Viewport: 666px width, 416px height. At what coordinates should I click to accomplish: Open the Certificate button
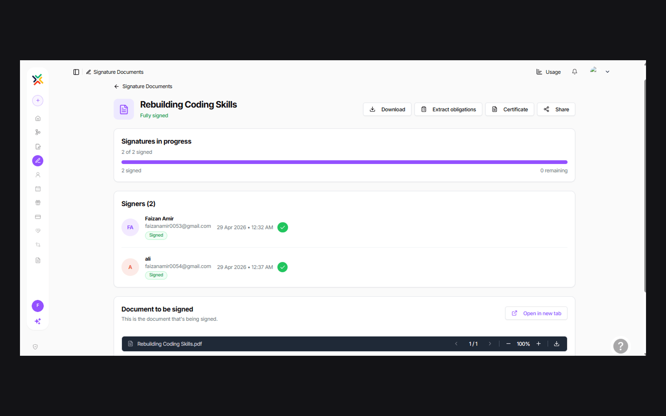click(x=509, y=109)
